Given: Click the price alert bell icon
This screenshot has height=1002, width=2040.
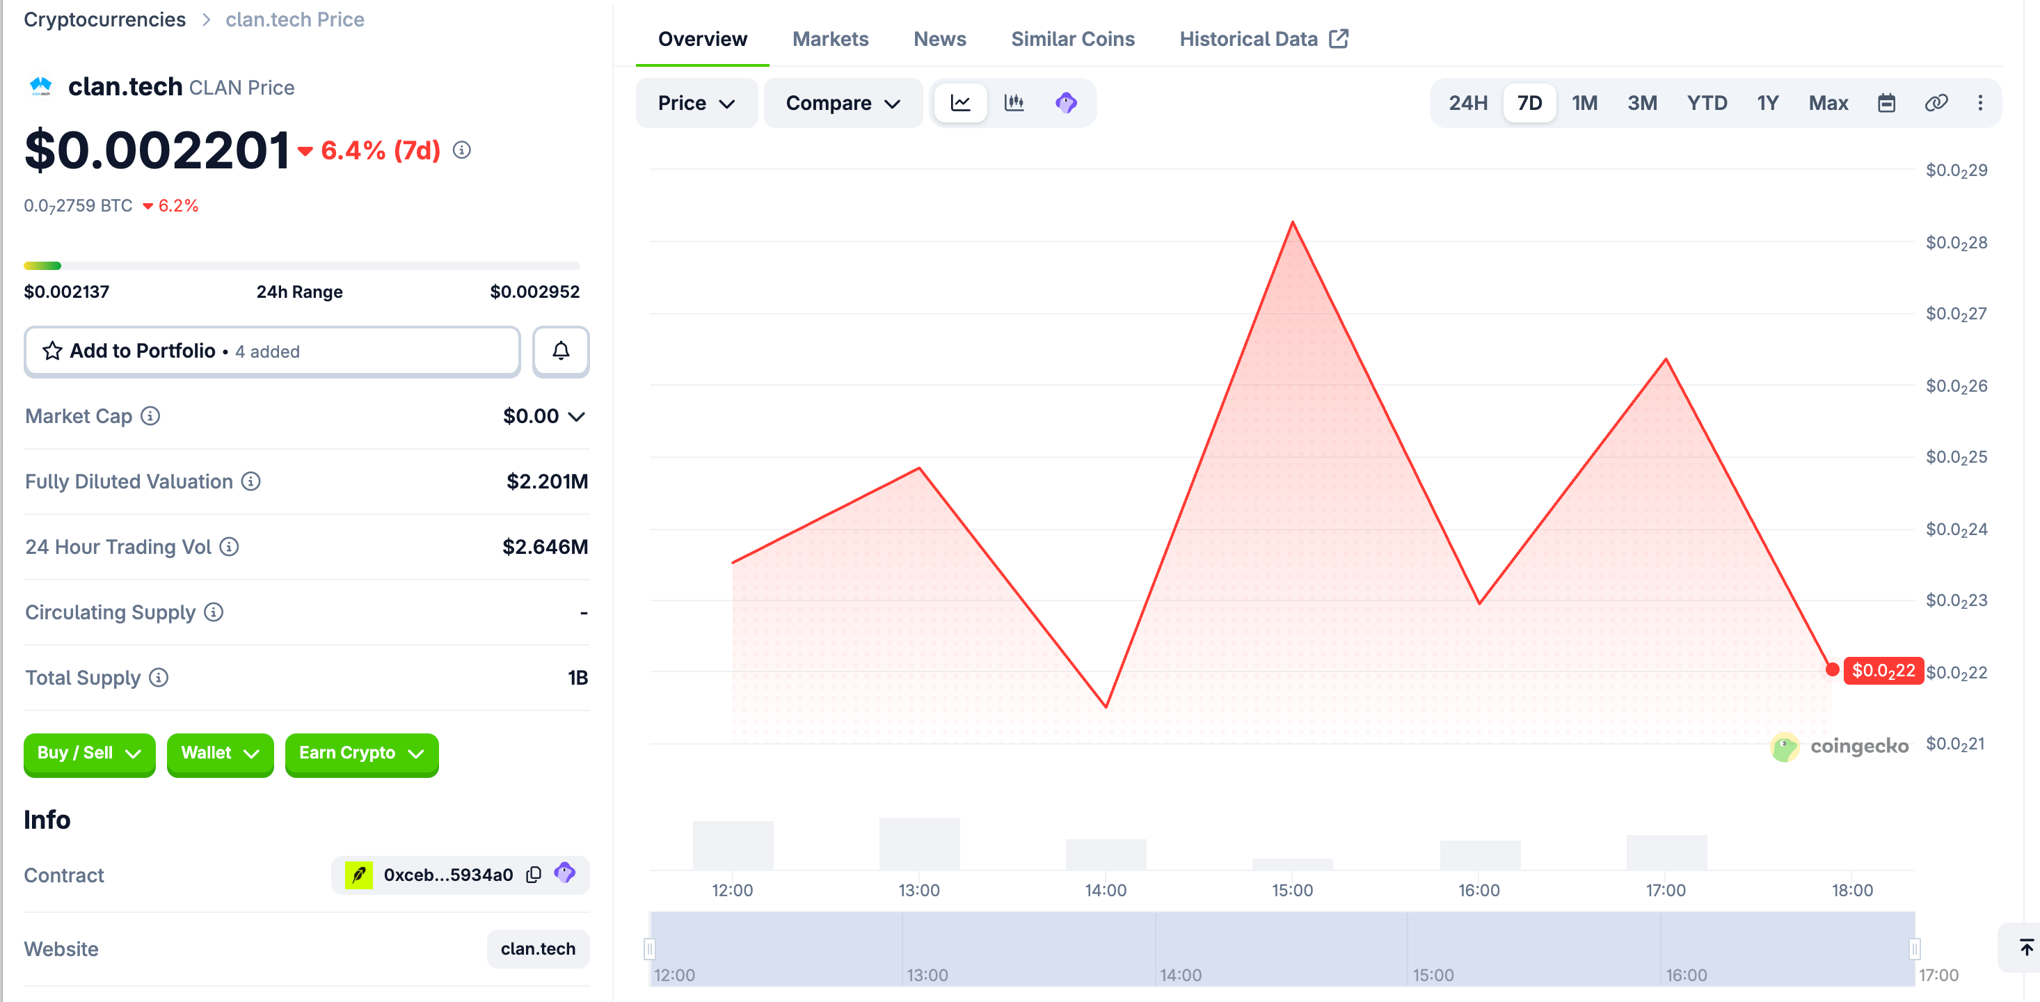Looking at the screenshot, I should click(x=561, y=351).
